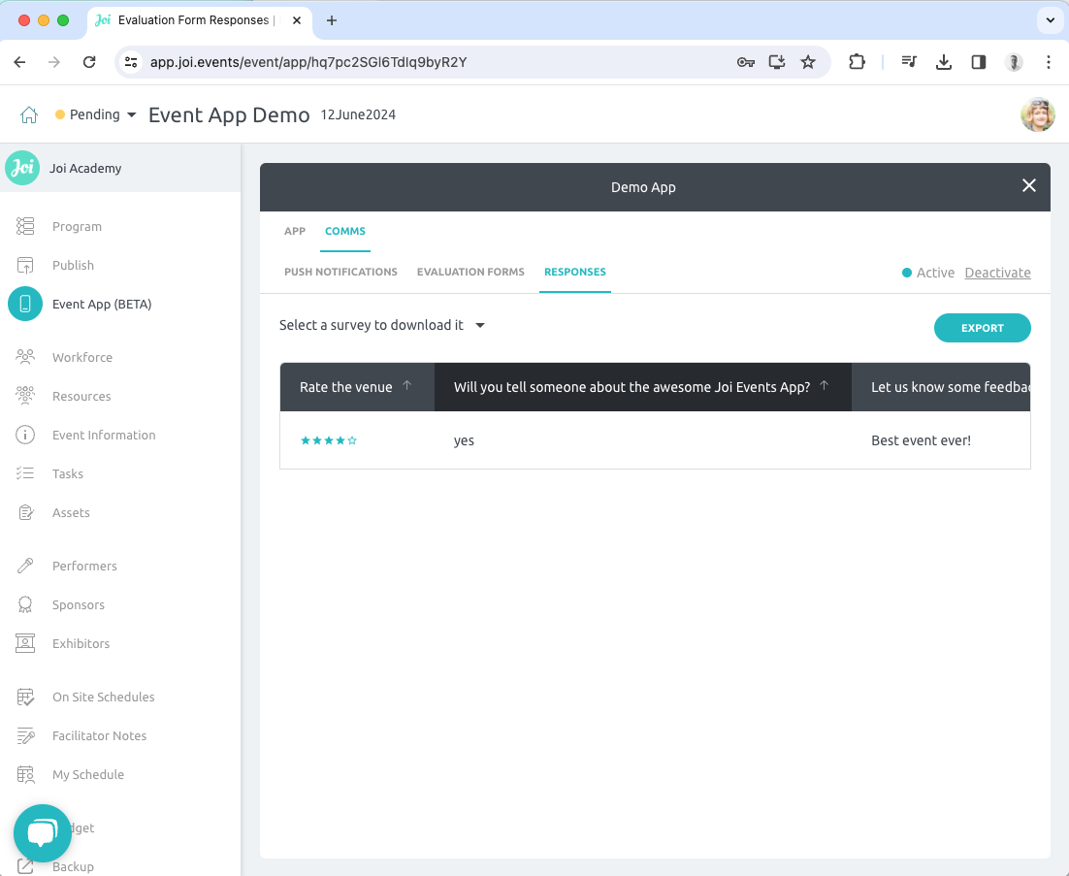The image size is (1069, 876).
Task: Select the Chrome profile icon in toolbar
Action: [1014, 62]
